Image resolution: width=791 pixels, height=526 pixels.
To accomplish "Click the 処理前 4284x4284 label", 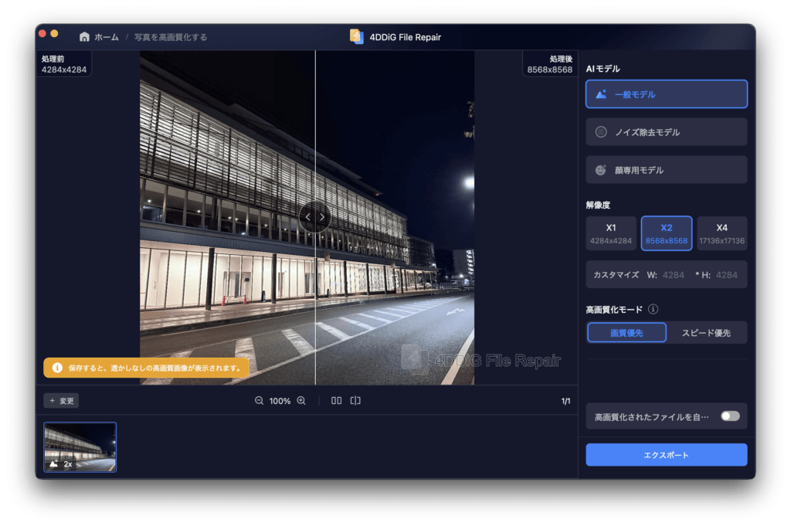I will pyautogui.click(x=64, y=65).
